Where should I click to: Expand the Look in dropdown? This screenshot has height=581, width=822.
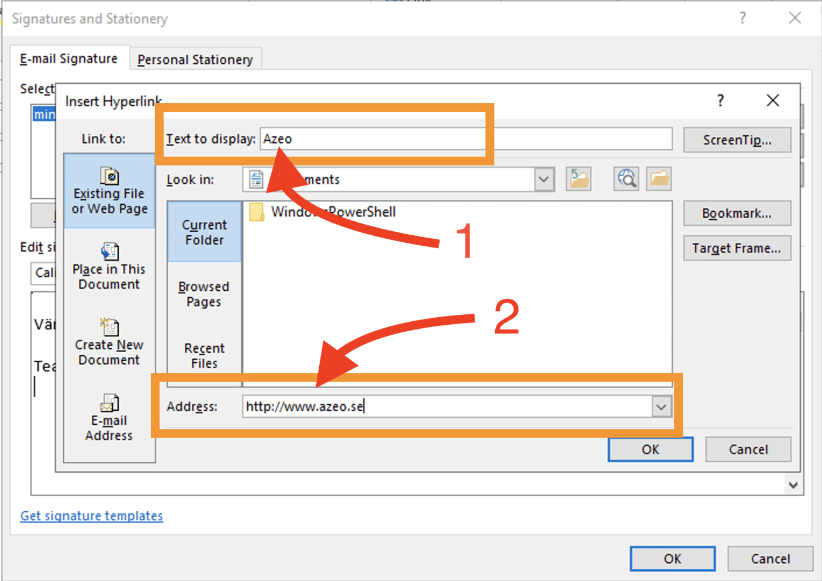(x=544, y=179)
